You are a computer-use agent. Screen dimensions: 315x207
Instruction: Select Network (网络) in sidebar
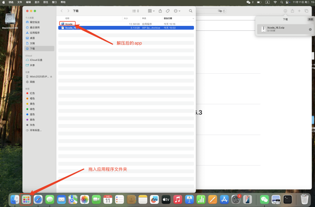pos(39,82)
